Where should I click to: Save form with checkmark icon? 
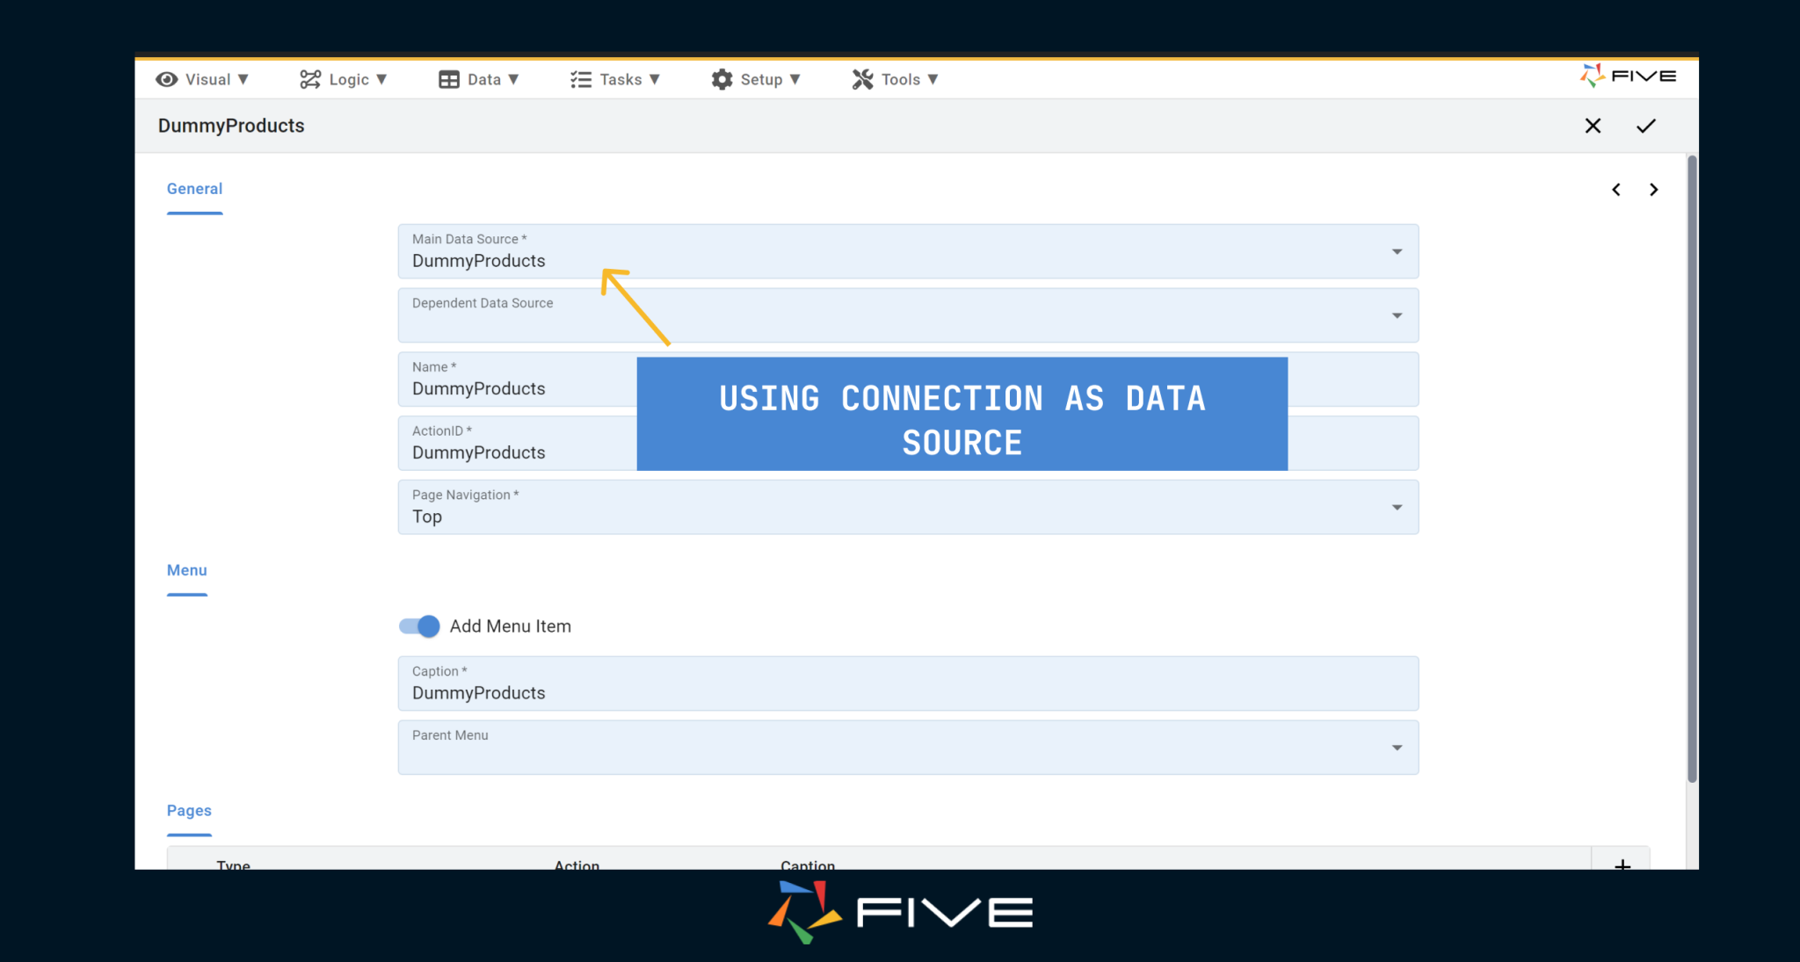[1645, 126]
